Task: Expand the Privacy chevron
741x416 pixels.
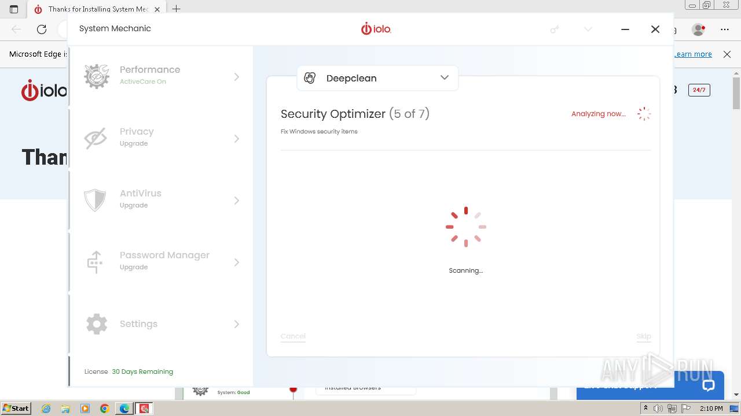Action: pyautogui.click(x=236, y=139)
